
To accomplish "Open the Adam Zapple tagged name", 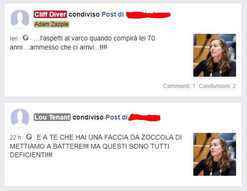I will 51,24.
